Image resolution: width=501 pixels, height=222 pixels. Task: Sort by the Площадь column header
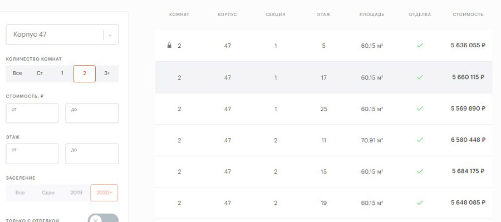[x=372, y=14]
